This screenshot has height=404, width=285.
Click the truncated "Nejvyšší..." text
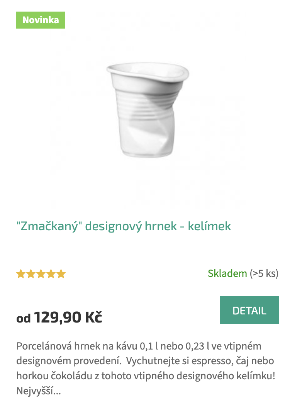click(x=39, y=391)
